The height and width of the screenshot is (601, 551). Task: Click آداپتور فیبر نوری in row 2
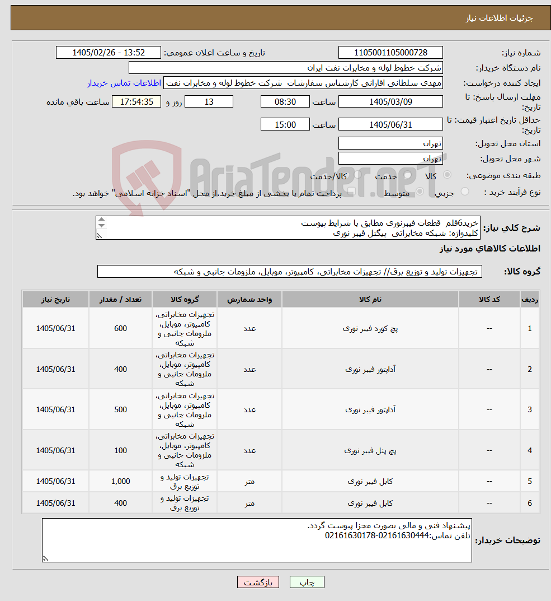click(x=370, y=369)
